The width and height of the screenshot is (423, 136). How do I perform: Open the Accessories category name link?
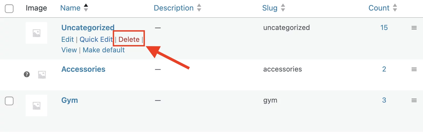tap(83, 69)
